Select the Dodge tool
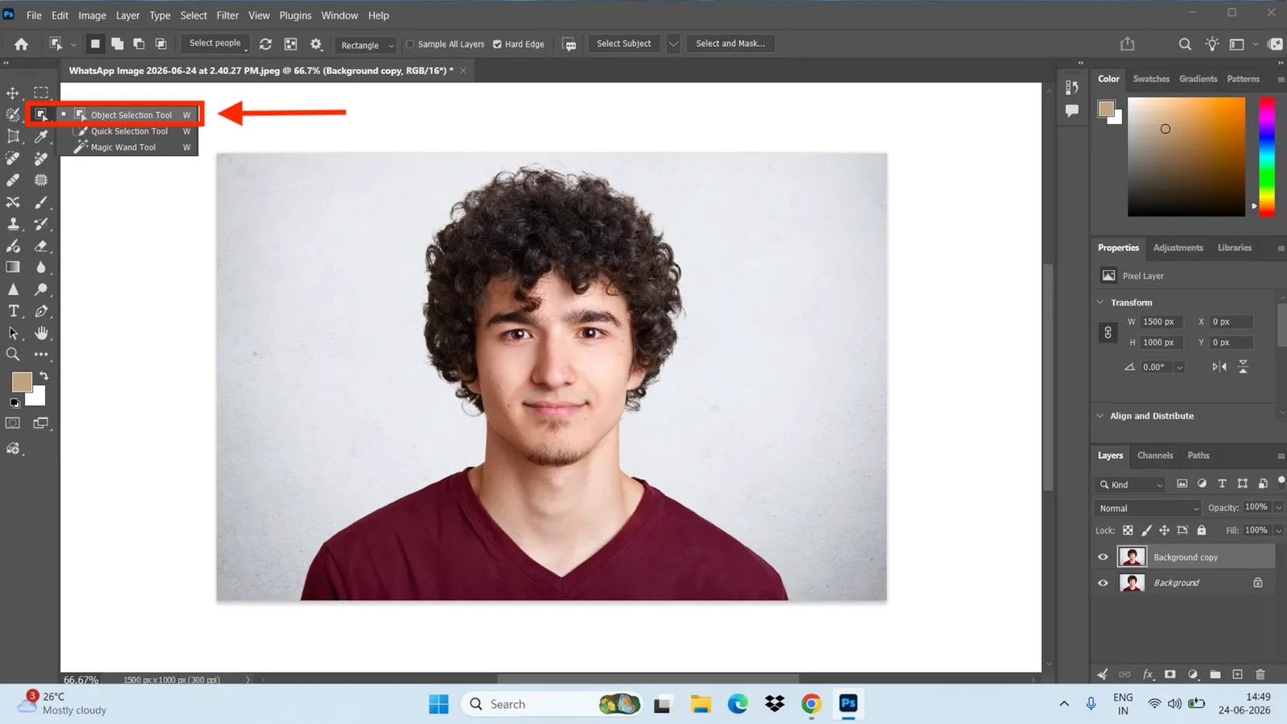The width and height of the screenshot is (1287, 724). pos(41,289)
